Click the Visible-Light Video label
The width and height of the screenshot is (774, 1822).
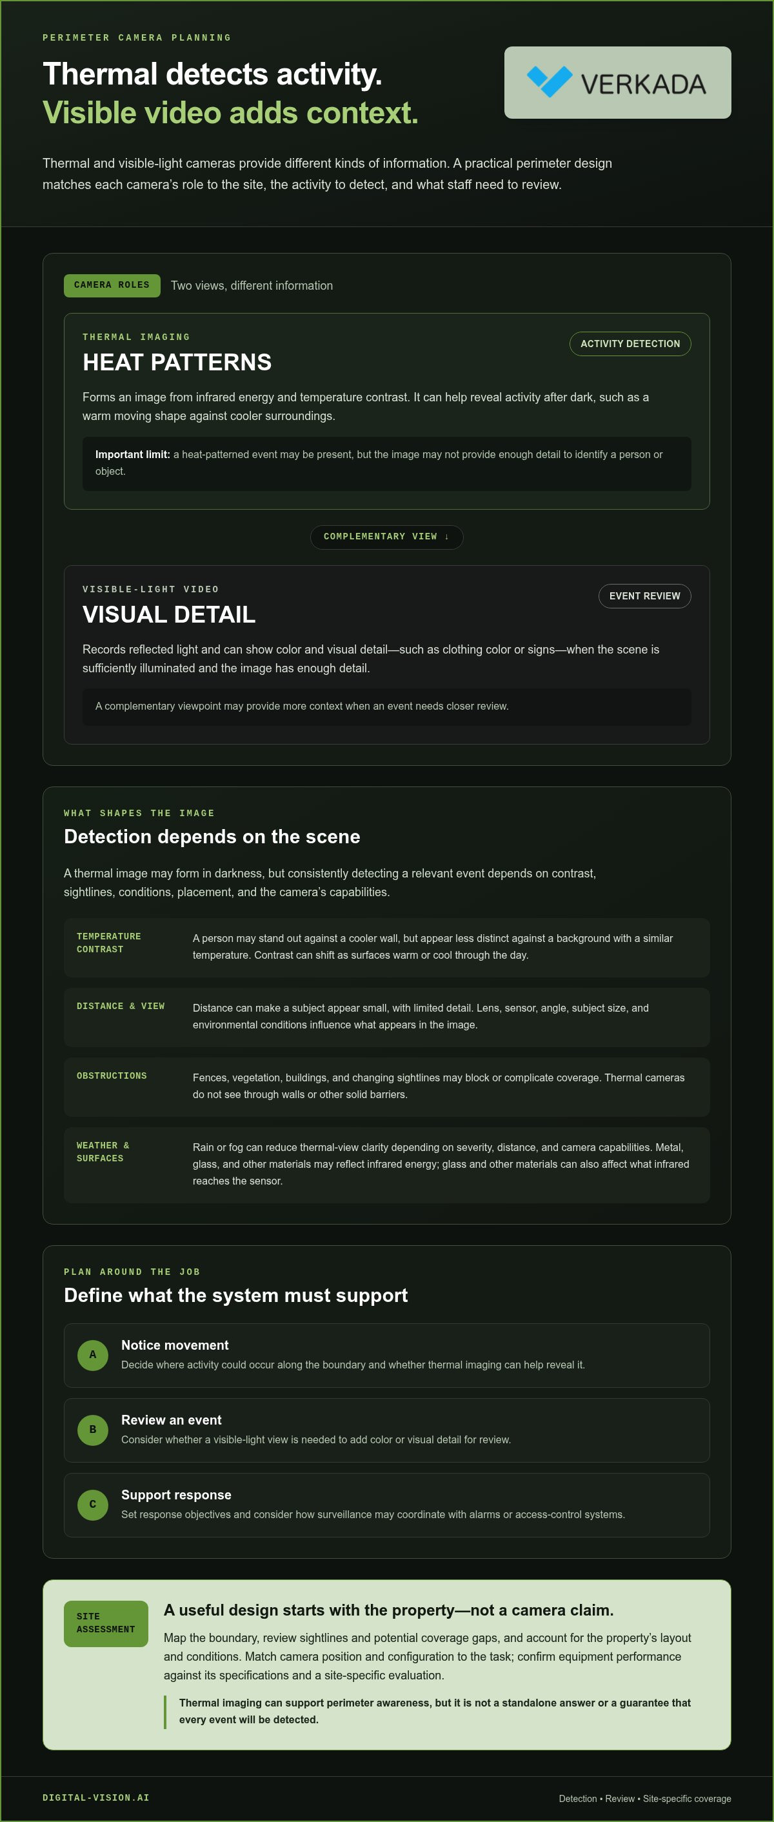click(150, 590)
